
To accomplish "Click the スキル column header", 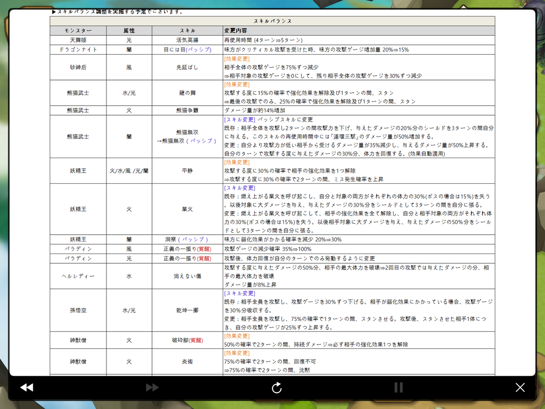I will pos(187,31).
